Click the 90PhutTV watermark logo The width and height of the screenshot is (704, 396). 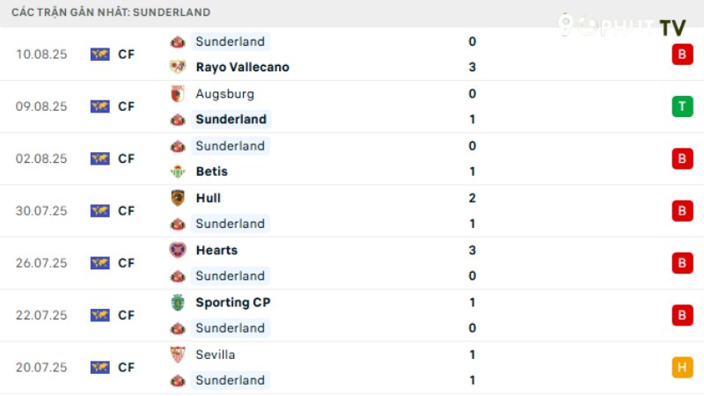[x=621, y=26]
